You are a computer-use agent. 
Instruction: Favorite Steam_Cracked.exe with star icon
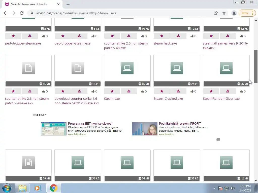pos(162,91)
